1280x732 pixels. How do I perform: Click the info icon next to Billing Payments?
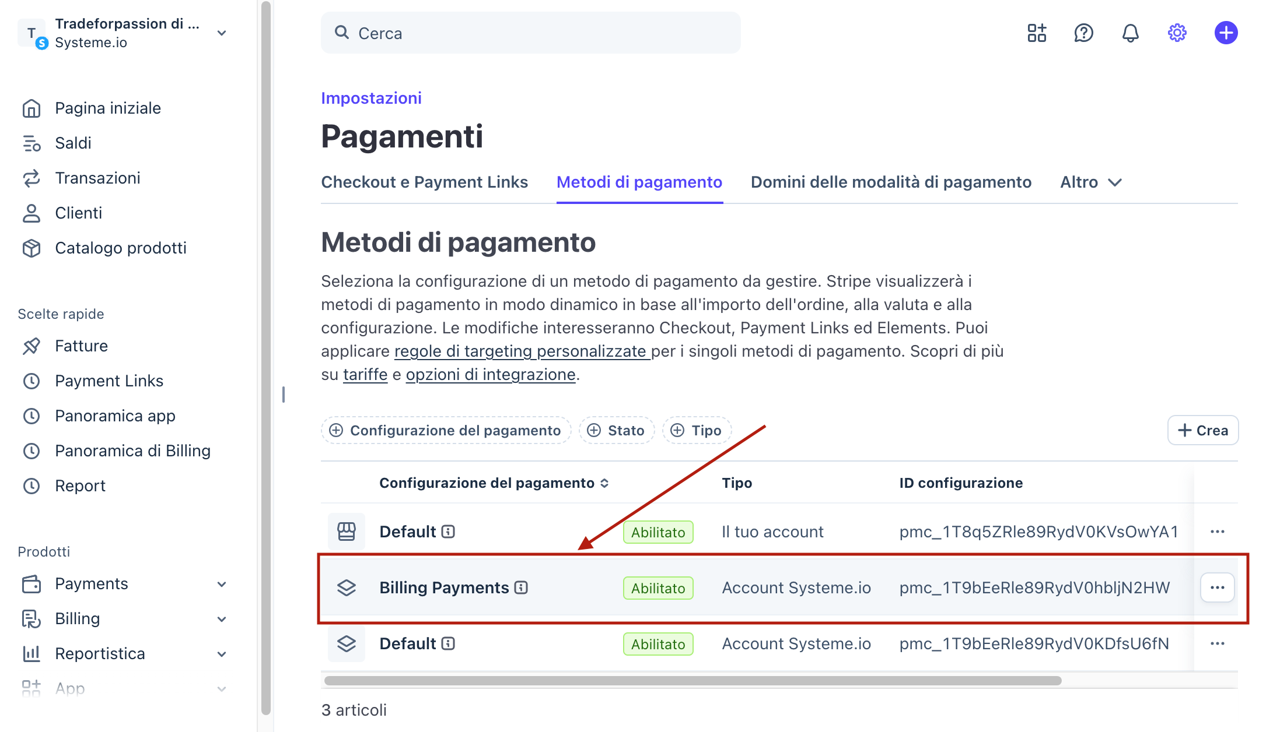[x=521, y=588]
